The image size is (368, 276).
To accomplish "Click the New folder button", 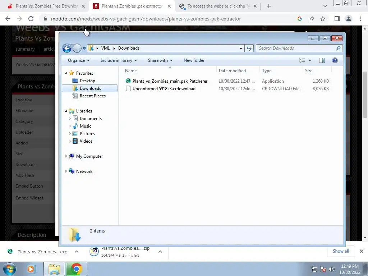I will click(194, 60).
